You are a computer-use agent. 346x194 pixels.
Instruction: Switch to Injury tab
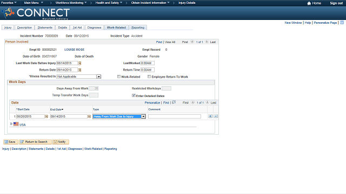pos(8,27)
